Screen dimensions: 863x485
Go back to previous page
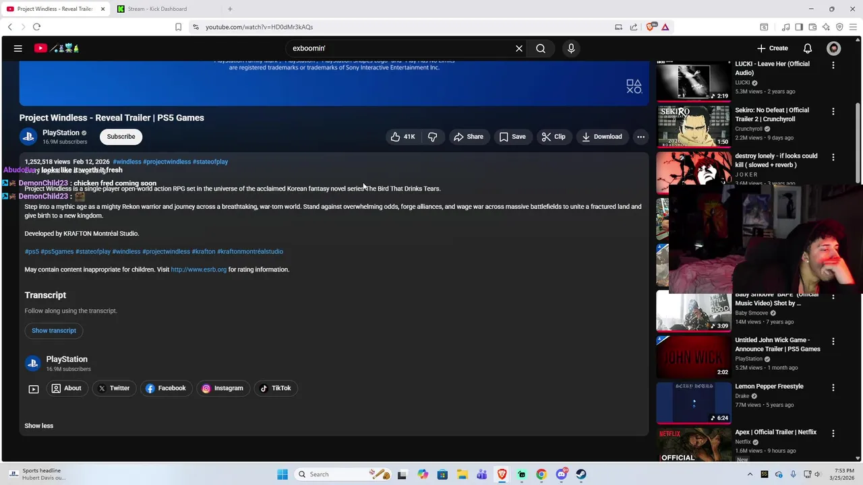tap(9, 27)
